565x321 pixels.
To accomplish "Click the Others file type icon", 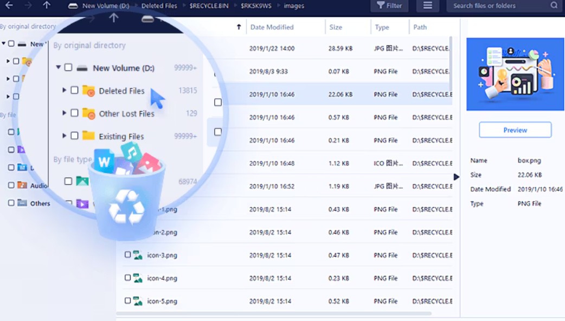I will tap(22, 203).
